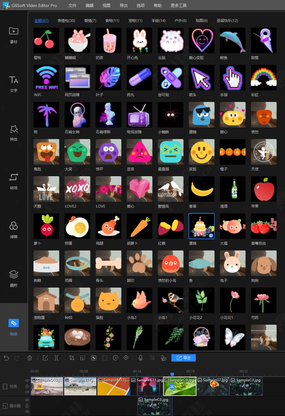Screen dimensions: 285x416
Task: Open the 帮助 menu
Action: click(x=158, y=5)
